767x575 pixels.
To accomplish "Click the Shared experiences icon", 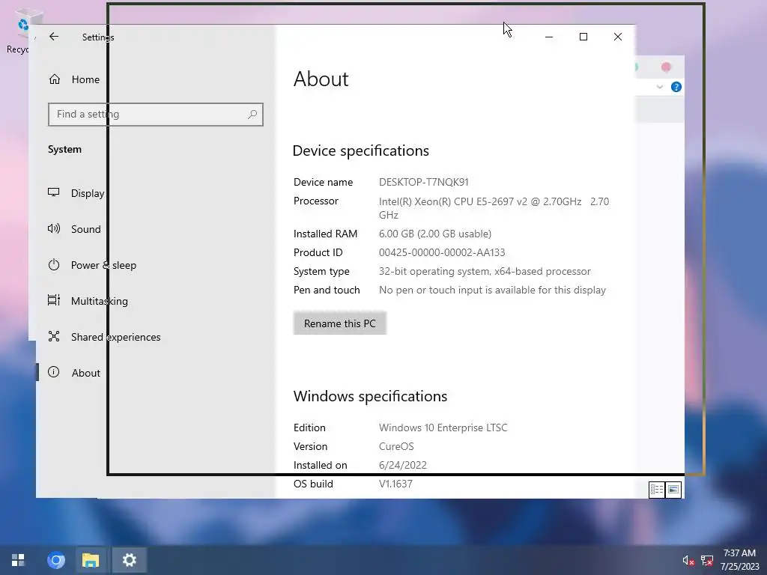I will pyautogui.click(x=54, y=336).
